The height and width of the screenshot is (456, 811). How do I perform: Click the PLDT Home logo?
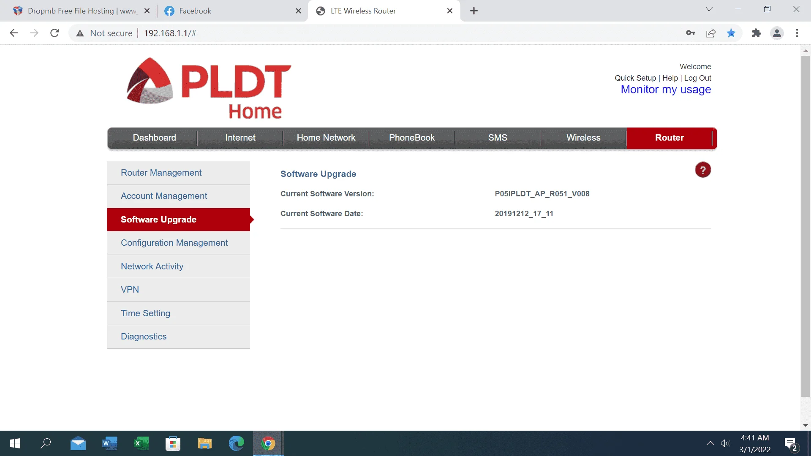point(209,88)
